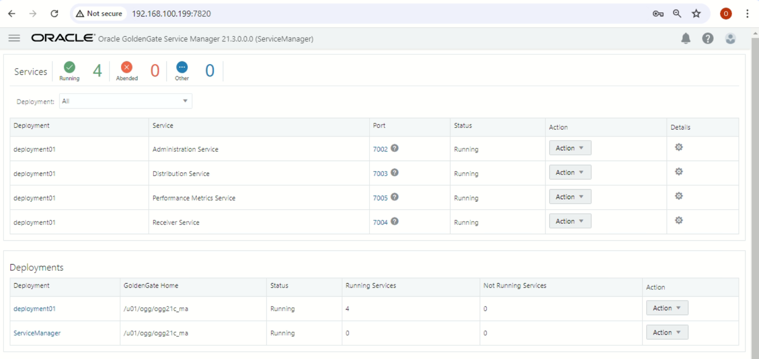Click the Not Running Services column header
Image resolution: width=759 pixels, height=359 pixels.
[515, 285]
